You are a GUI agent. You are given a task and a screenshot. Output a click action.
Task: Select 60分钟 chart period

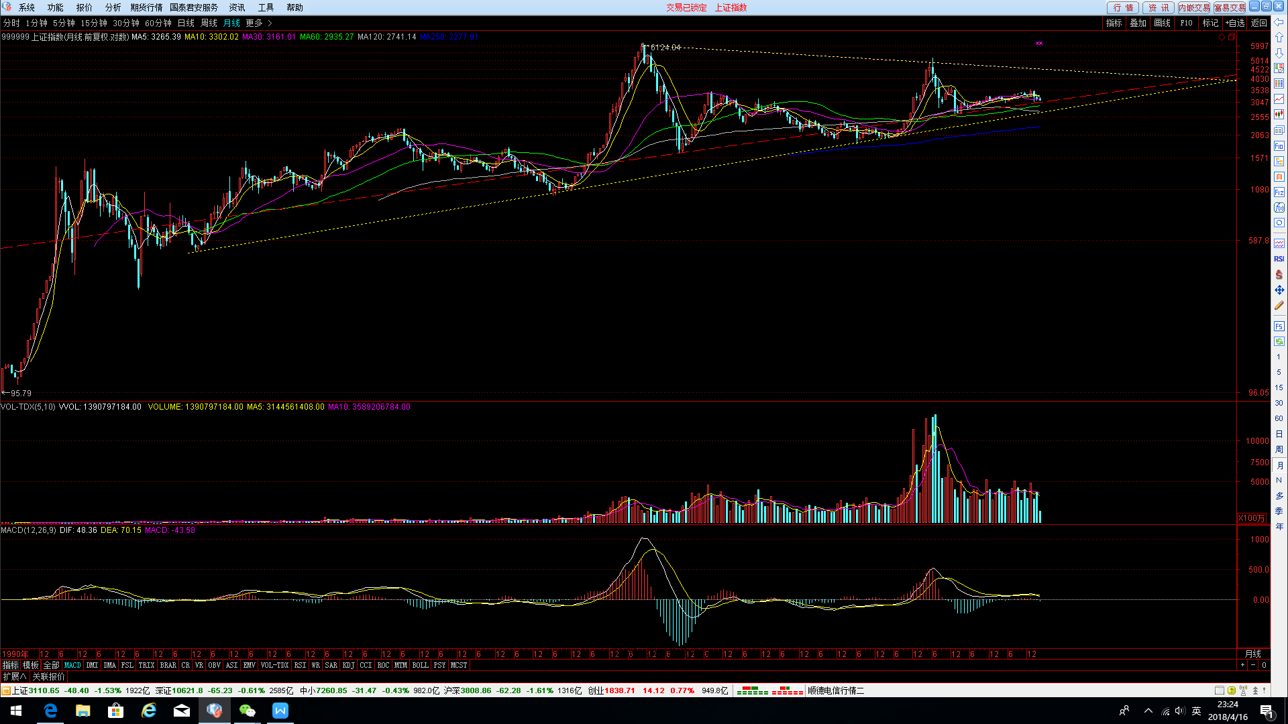point(158,23)
